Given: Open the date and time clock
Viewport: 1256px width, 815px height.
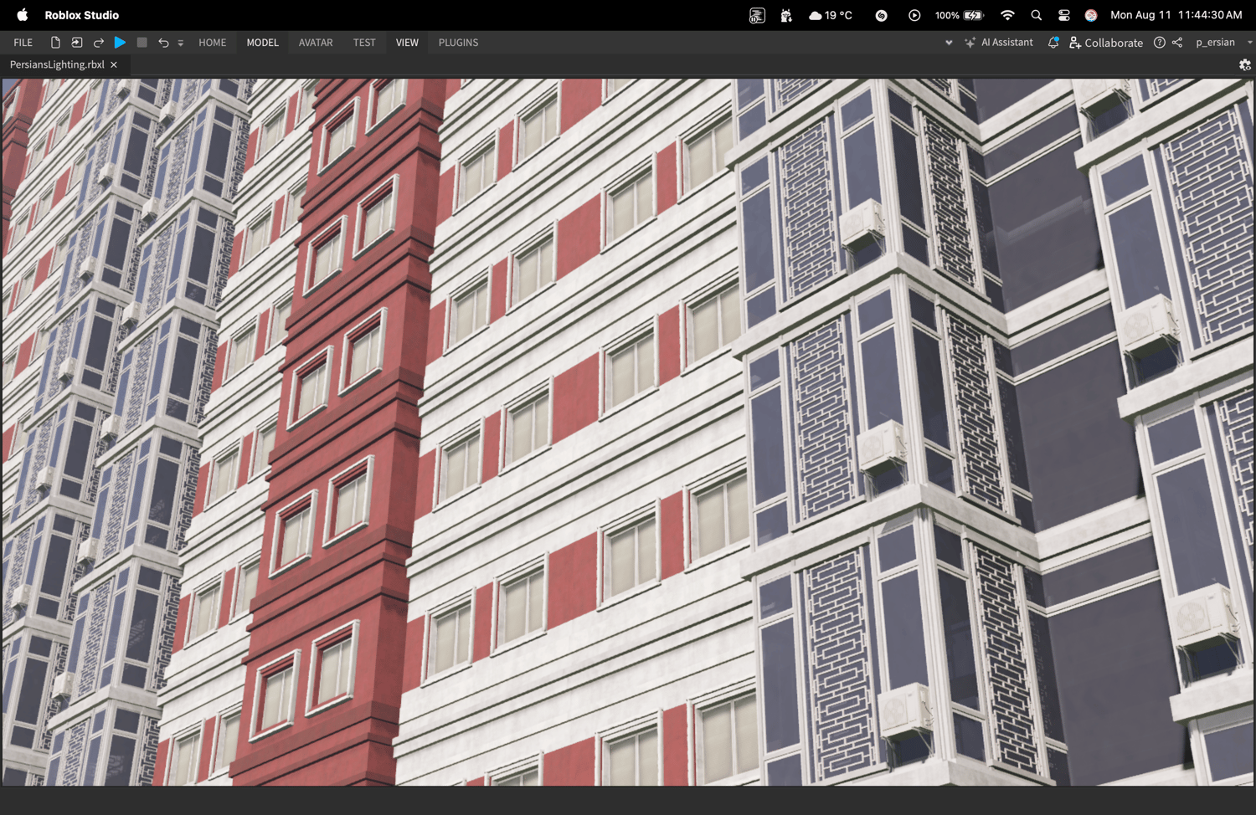Looking at the screenshot, I should [1176, 15].
